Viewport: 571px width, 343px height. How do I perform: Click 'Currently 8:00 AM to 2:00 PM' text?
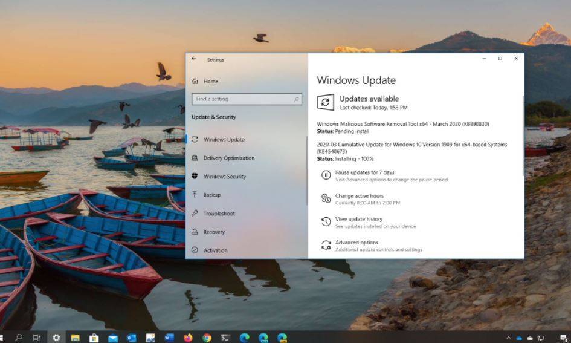click(x=367, y=203)
